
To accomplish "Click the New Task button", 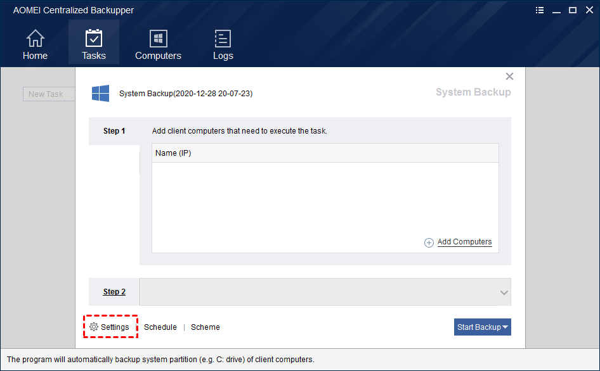I will pos(49,94).
